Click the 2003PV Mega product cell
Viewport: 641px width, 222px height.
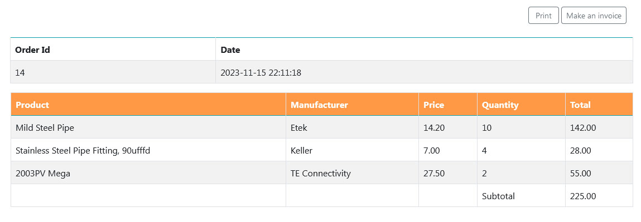point(148,173)
